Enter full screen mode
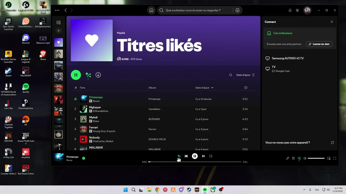 pyautogui.click(x=335, y=158)
